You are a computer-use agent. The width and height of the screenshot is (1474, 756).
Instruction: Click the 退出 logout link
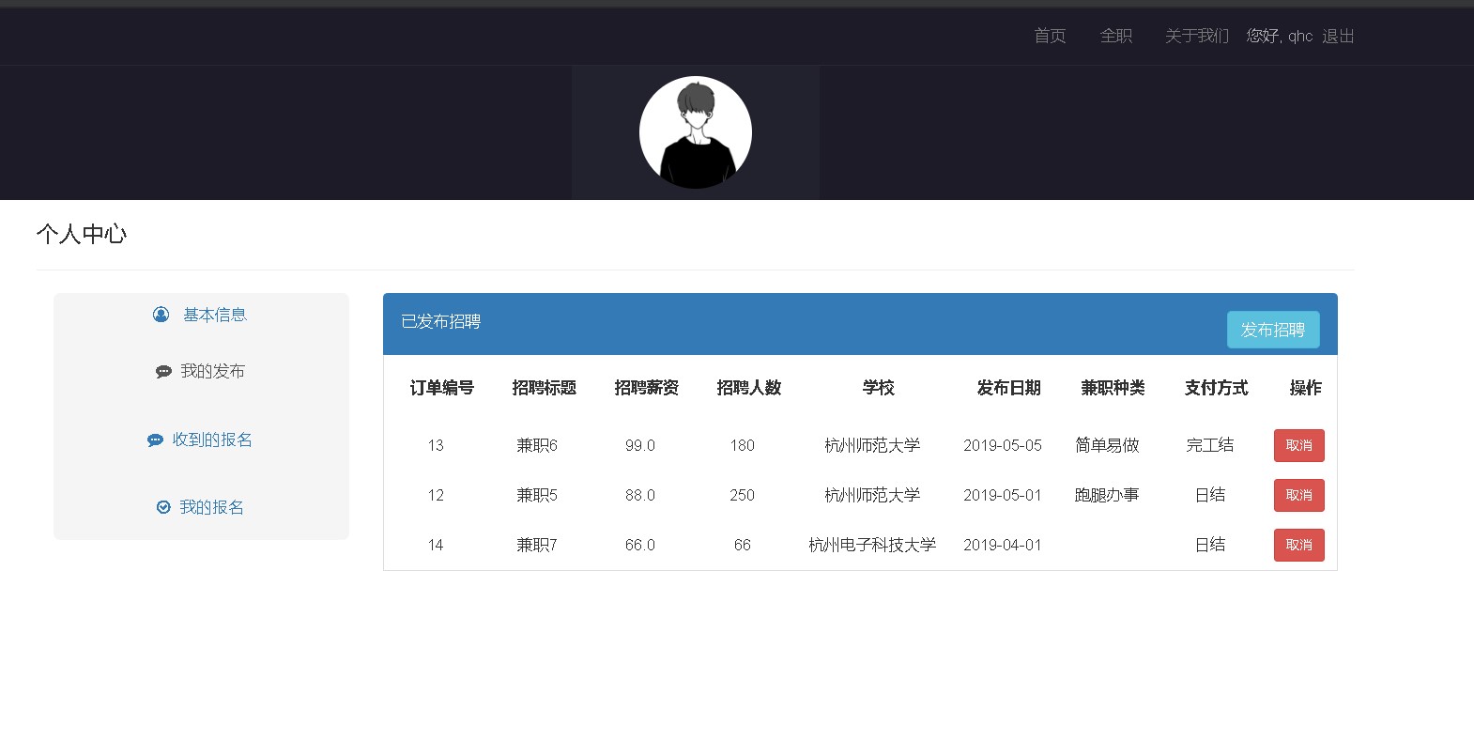click(x=1338, y=36)
